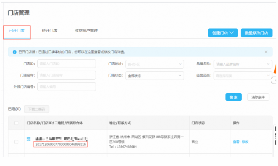
Task: Click the 营业 status cell
Action: tap(195, 142)
